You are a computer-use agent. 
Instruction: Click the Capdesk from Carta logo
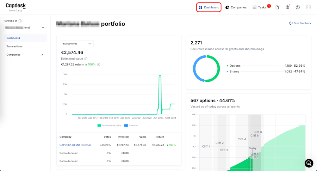[x=16, y=7]
